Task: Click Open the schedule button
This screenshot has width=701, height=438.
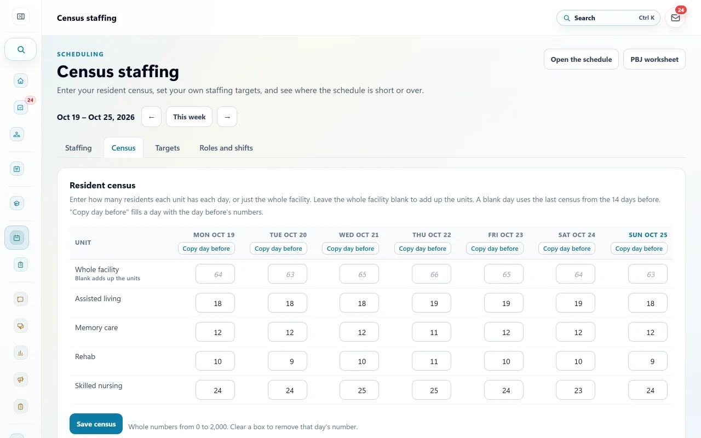Action: tap(581, 59)
